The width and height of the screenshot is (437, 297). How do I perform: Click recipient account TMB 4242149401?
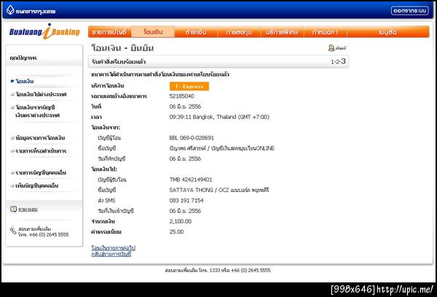(191, 180)
